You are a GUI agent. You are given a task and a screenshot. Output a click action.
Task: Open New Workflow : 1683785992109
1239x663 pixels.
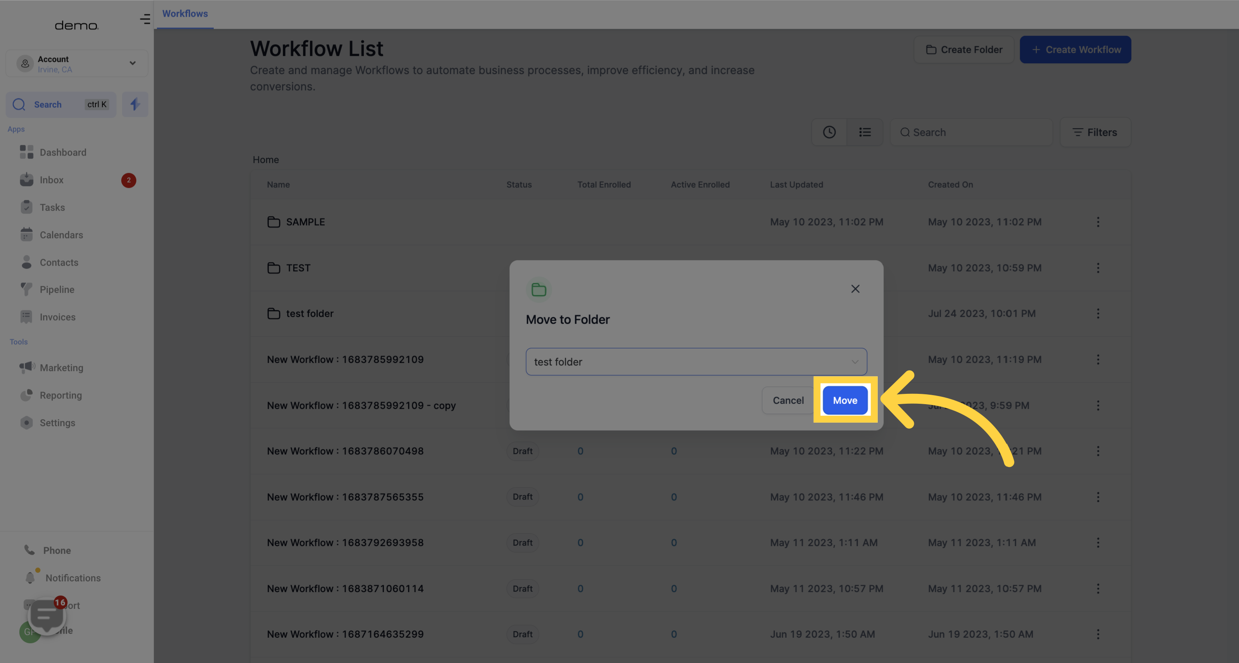click(345, 359)
